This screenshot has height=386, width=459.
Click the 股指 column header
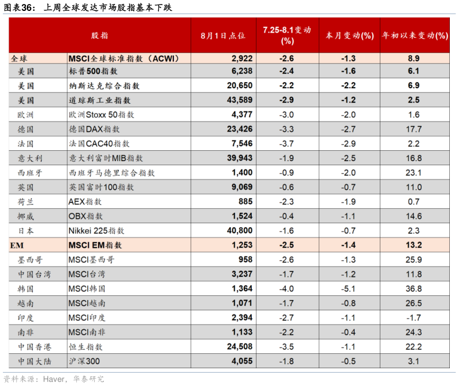99,35
